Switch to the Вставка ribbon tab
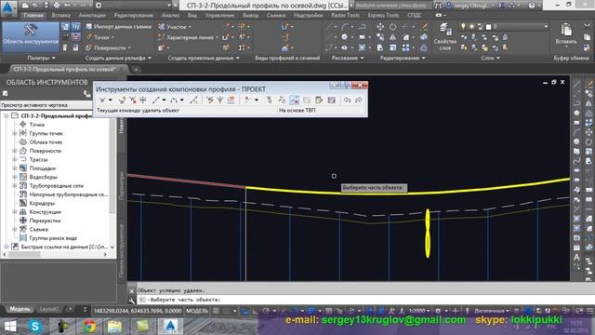Image resolution: width=595 pixels, height=335 pixels. (60, 15)
